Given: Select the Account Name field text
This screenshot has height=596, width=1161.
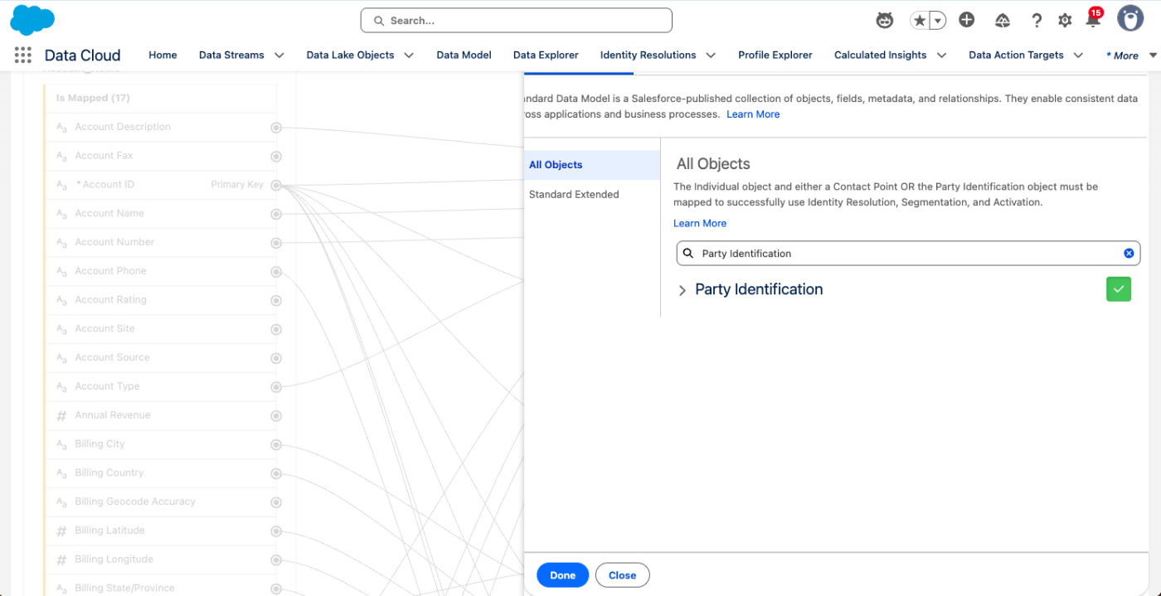Looking at the screenshot, I should click(109, 213).
